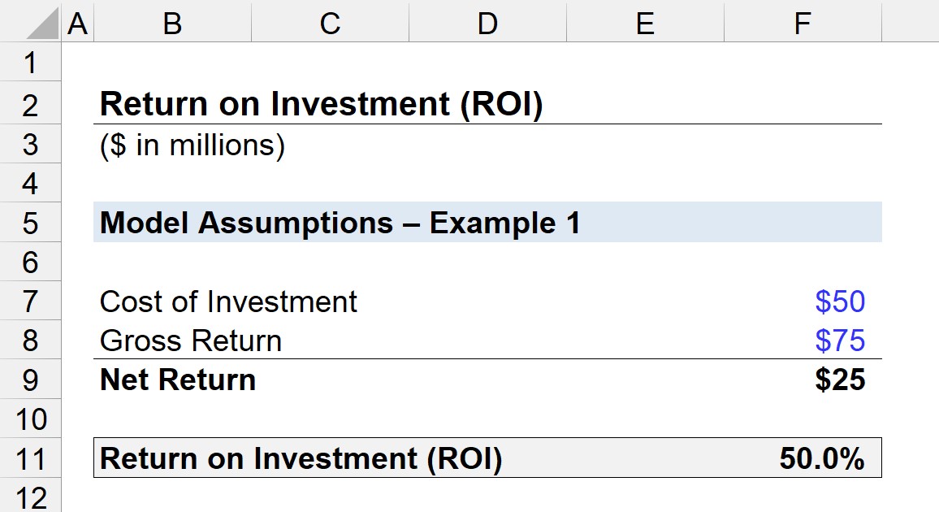
Task: Select row 9 header
Action: 30,380
